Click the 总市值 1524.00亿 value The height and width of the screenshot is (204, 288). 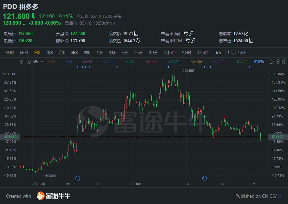[x=243, y=41]
